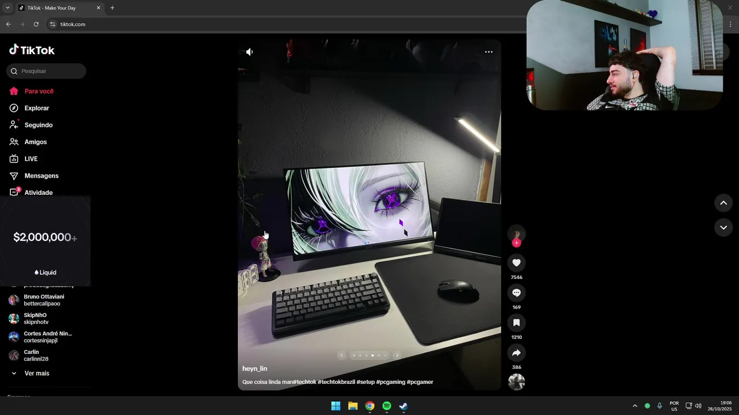Screen dimensions: 739x415
Task: Reload the TikTok page
Action: click(36, 24)
